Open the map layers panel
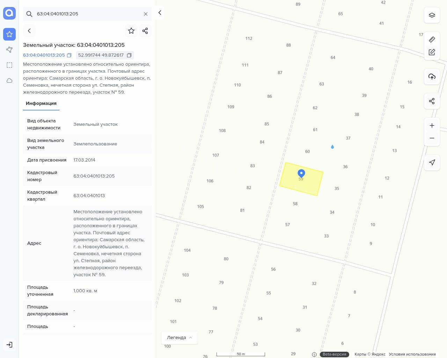 point(432,15)
